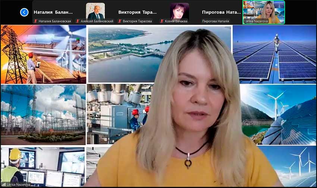The height and width of the screenshot is (188, 317).
Task: Select Ксенія Вачаєва's profile photo
Action: tap(179, 11)
